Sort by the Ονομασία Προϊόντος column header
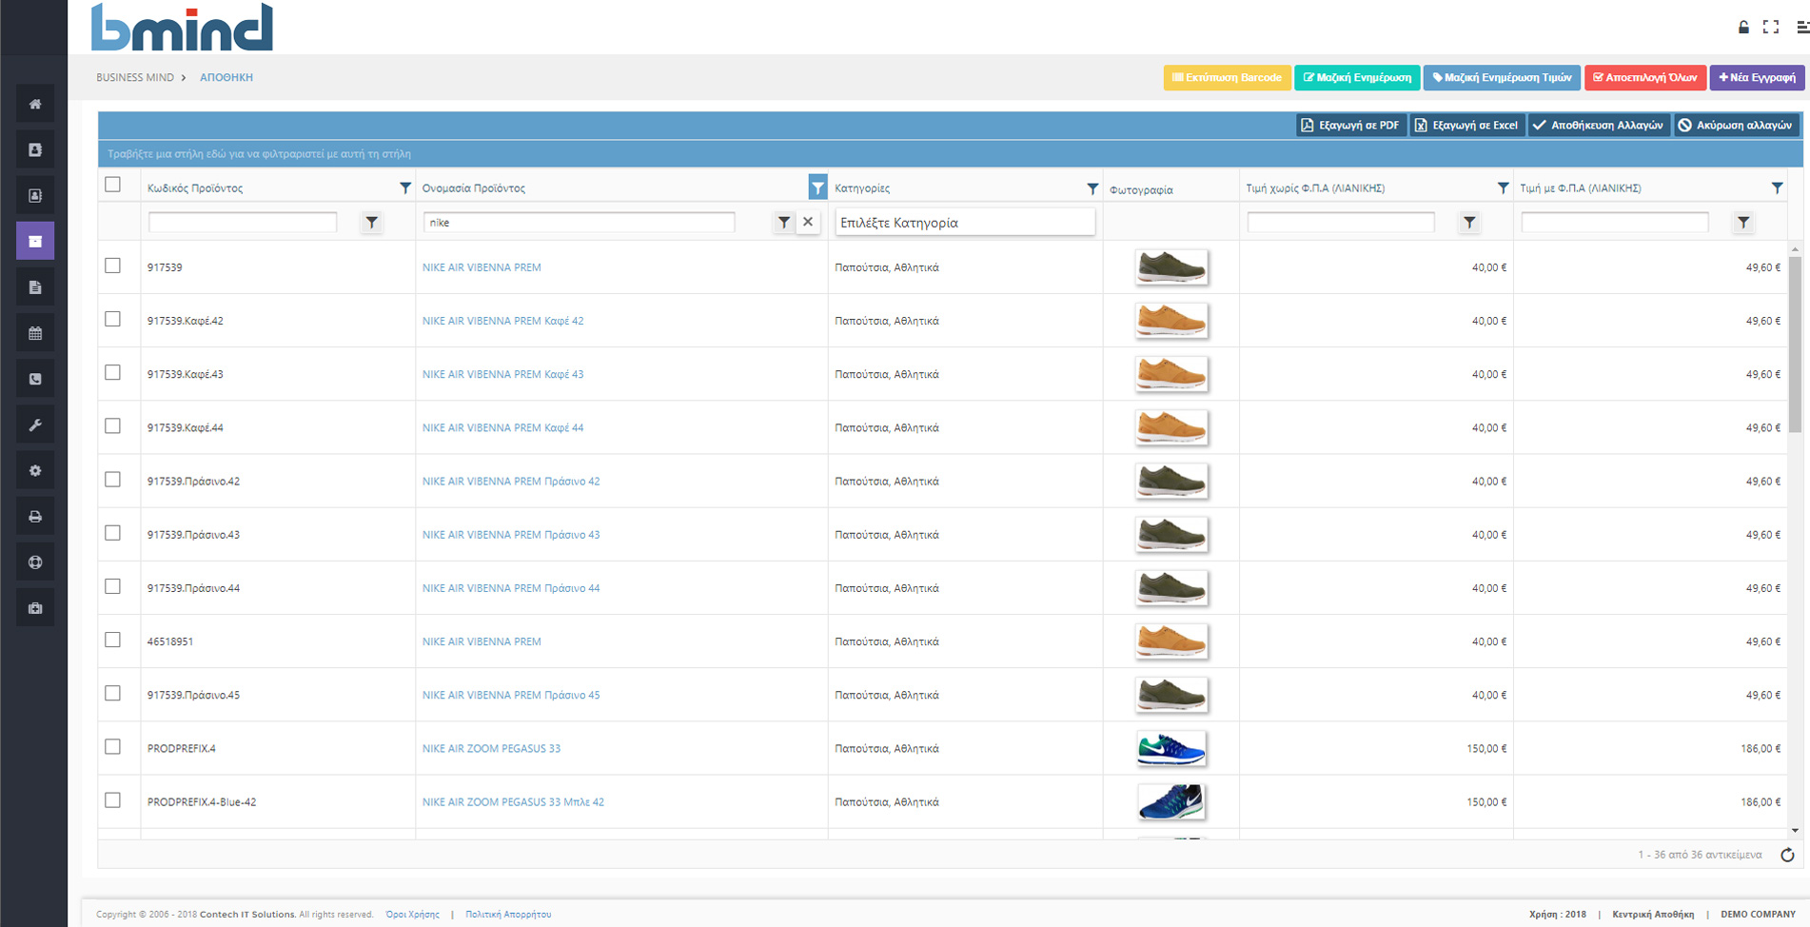1810x927 pixels. point(474,187)
